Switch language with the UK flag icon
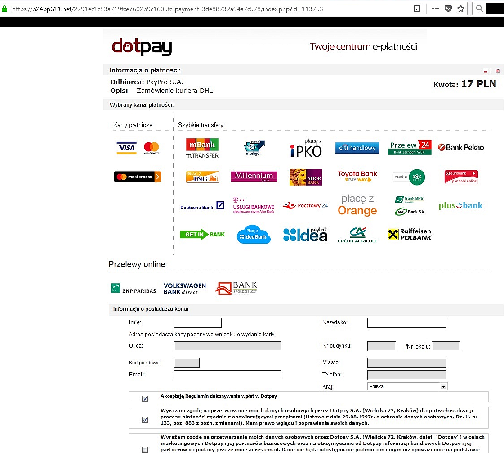Image resolution: width=504 pixels, height=453 pixels. tap(498, 71)
